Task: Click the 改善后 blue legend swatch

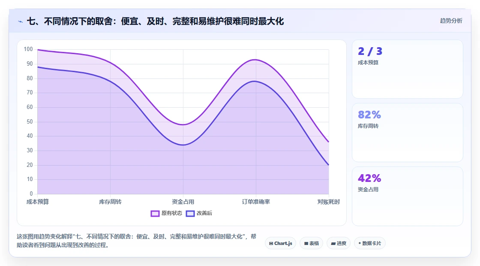Action: point(190,214)
